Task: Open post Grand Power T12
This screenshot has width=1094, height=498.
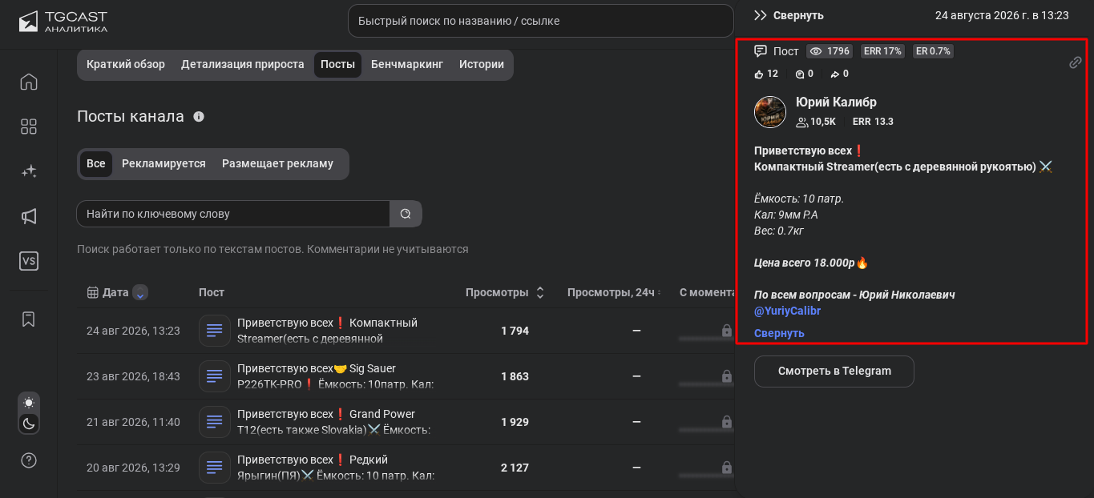Action: (x=333, y=422)
